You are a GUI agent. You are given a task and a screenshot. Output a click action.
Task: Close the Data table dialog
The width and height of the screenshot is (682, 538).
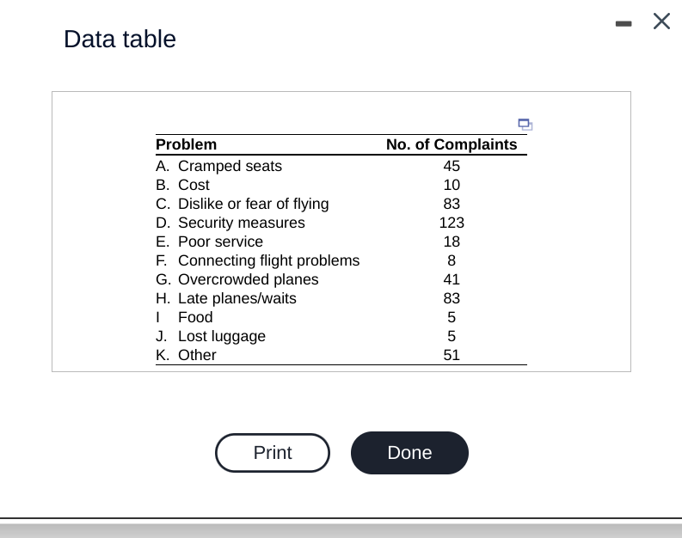point(661,21)
